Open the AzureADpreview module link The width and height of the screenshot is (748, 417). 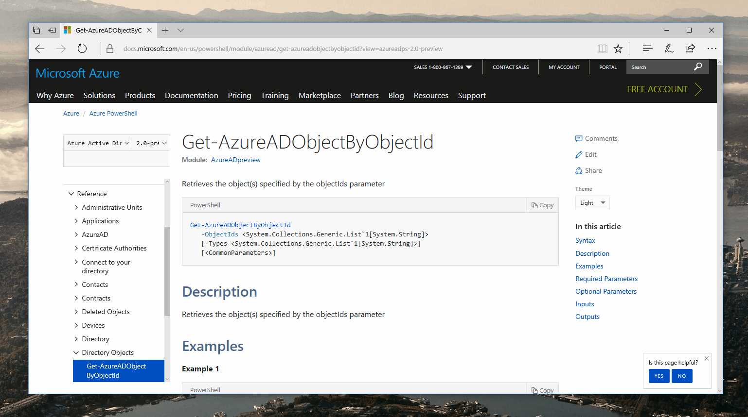pyautogui.click(x=235, y=160)
